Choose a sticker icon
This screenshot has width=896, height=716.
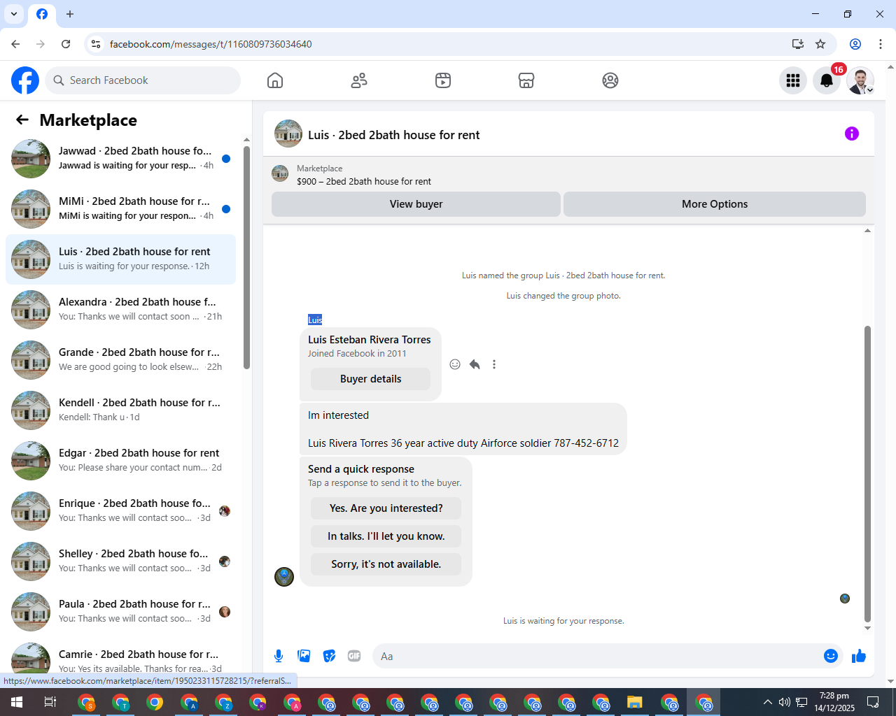pyautogui.click(x=329, y=656)
